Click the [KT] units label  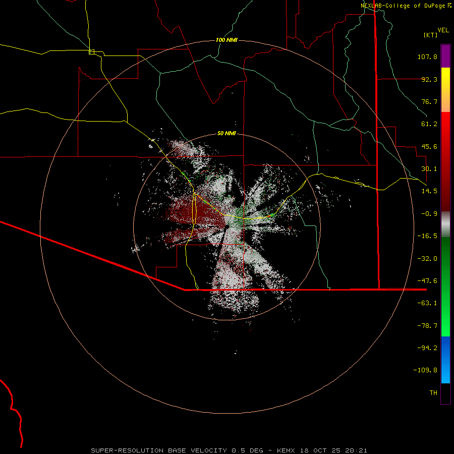coord(431,35)
